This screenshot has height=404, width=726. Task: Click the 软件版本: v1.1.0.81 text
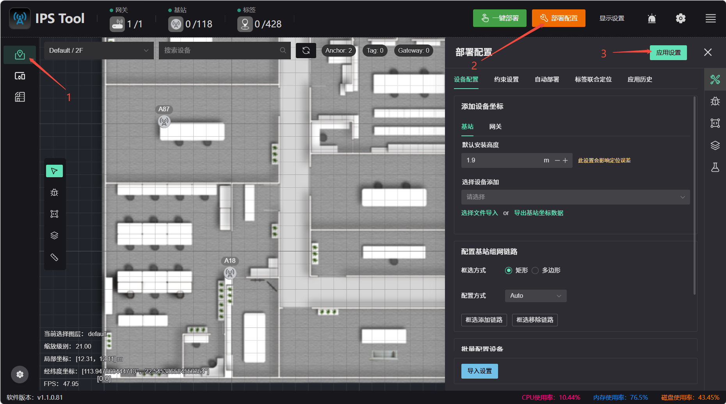35,397
